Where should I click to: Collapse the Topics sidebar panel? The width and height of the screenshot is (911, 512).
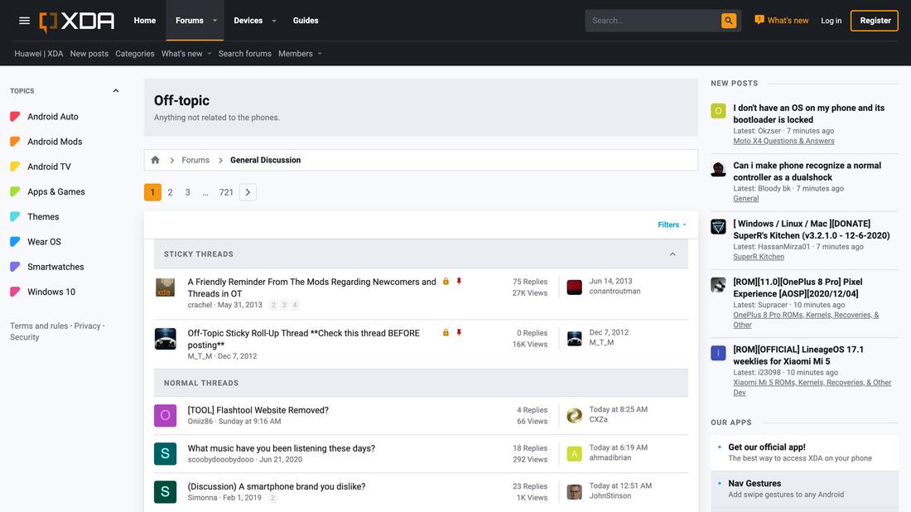[x=115, y=89]
